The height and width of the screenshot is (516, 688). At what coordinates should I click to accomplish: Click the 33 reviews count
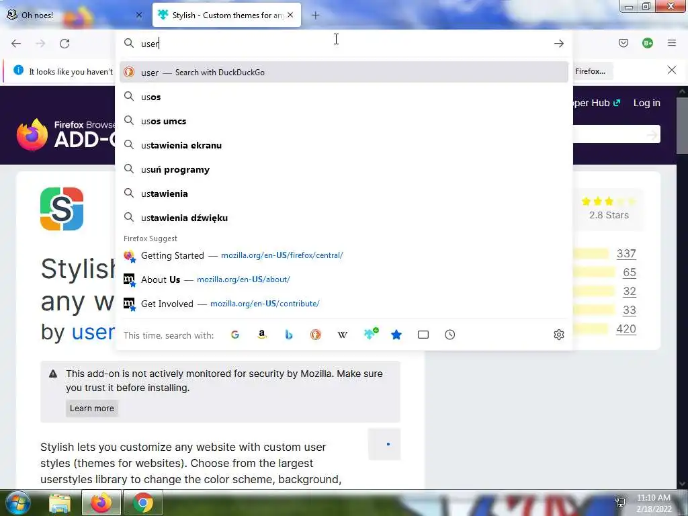(629, 310)
